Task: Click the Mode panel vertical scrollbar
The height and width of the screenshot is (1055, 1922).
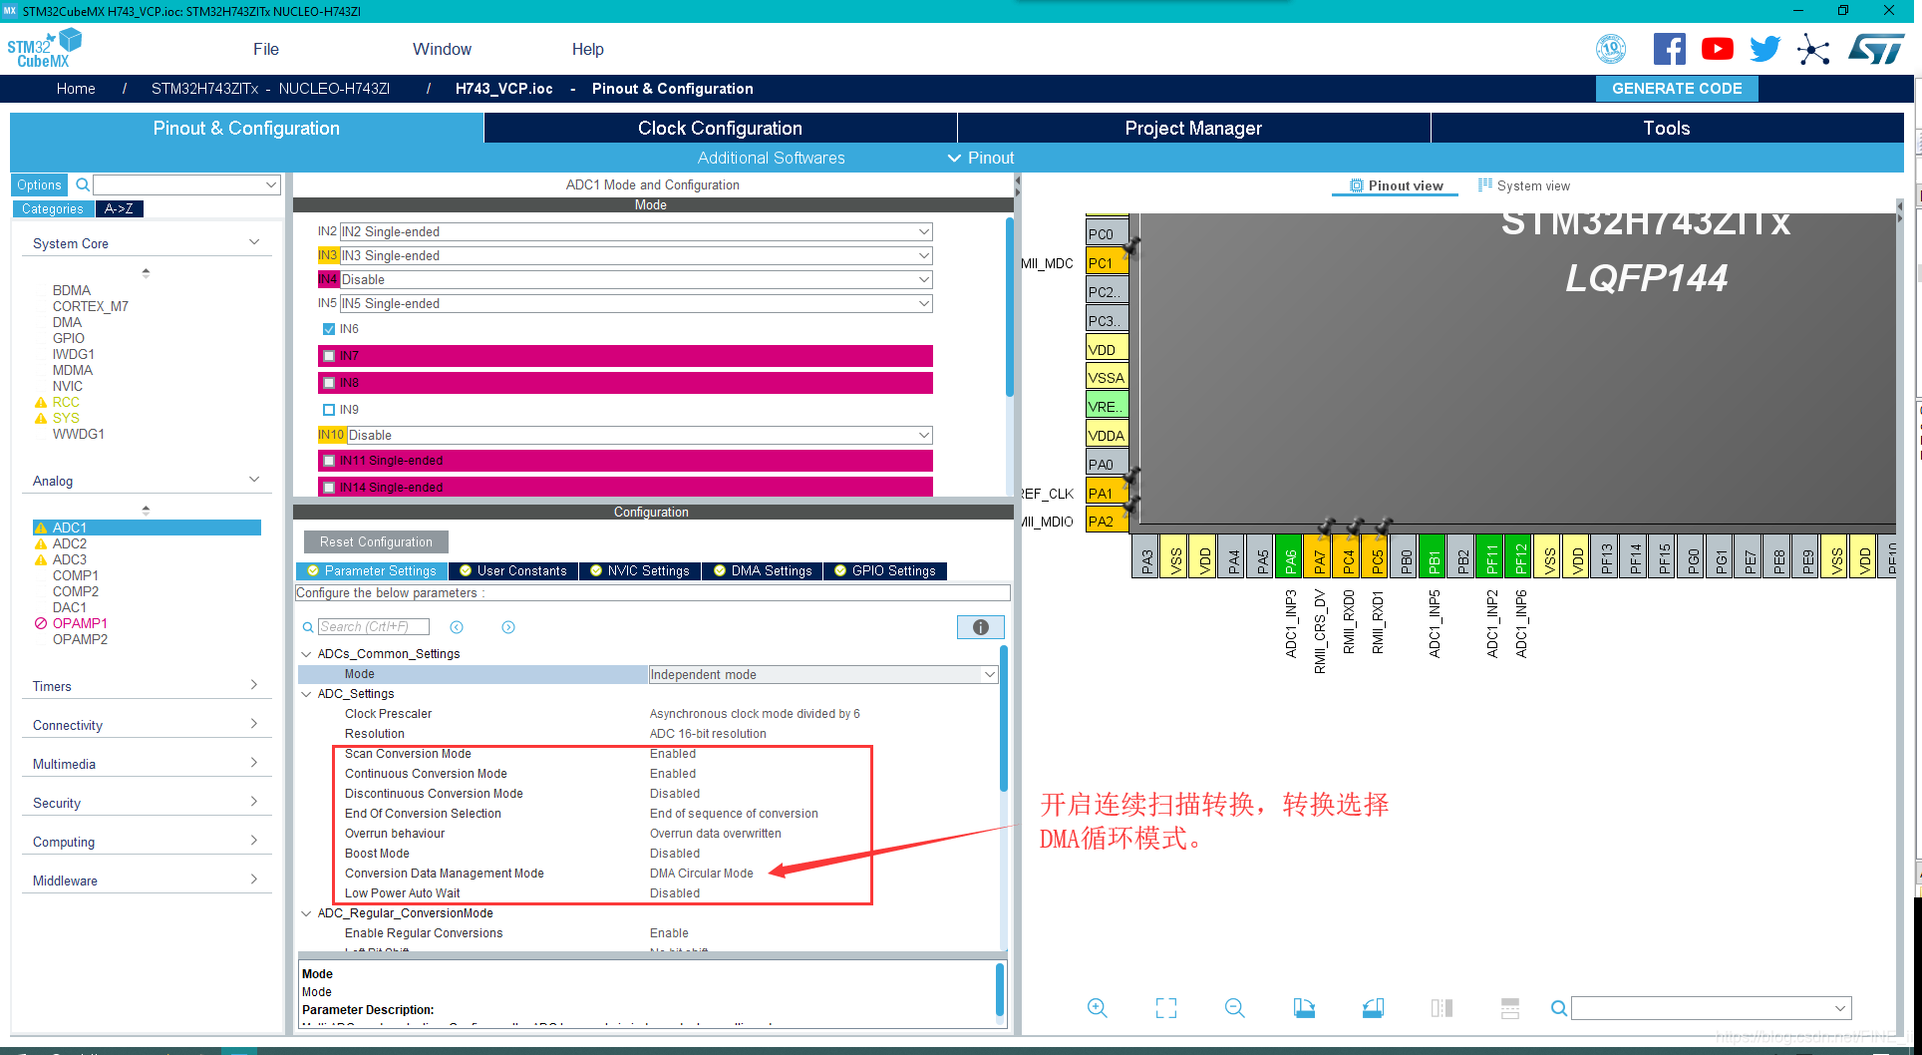Action: pos(1010,307)
